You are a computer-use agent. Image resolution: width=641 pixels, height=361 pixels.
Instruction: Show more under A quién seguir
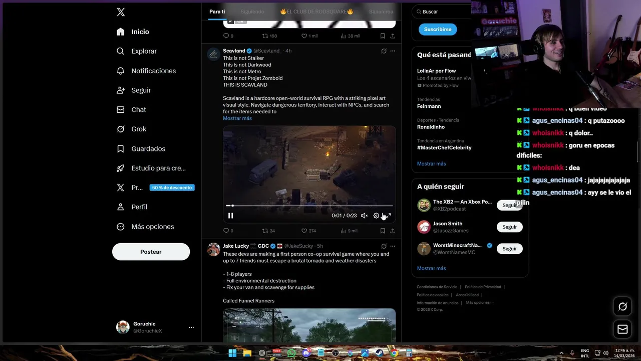click(x=431, y=268)
